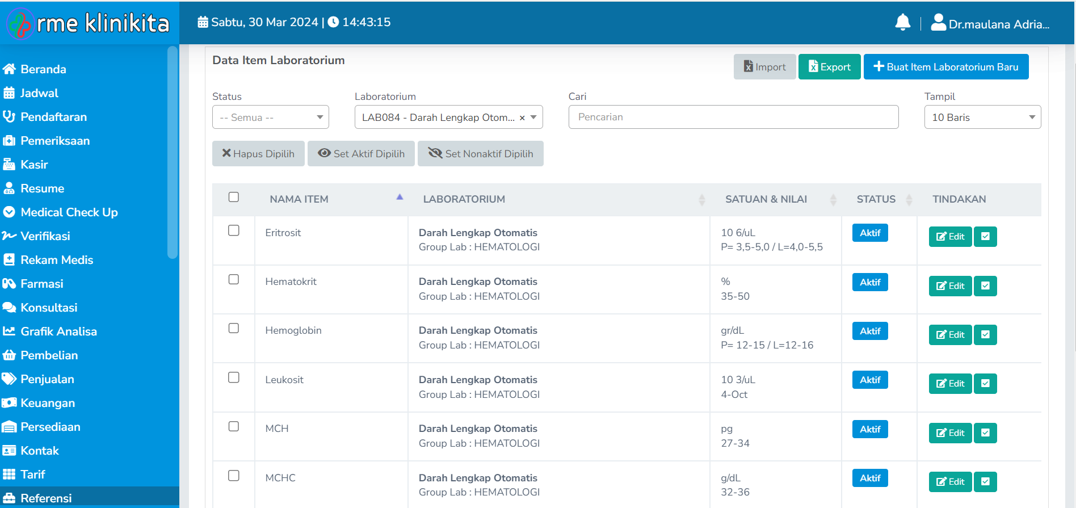This screenshot has height=508, width=1076.
Task: Click the check icon button in Leukosit row
Action: point(985,384)
